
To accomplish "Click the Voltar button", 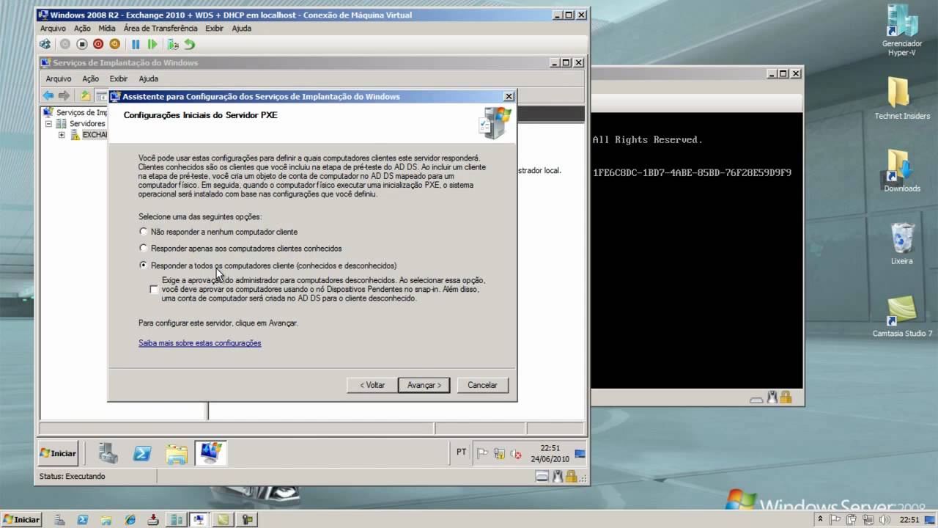I will tap(372, 385).
